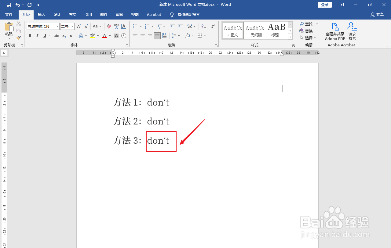Expand numbering list dropdown arrow
The height and width of the screenshot is (248, 391).
coord(152,27)
